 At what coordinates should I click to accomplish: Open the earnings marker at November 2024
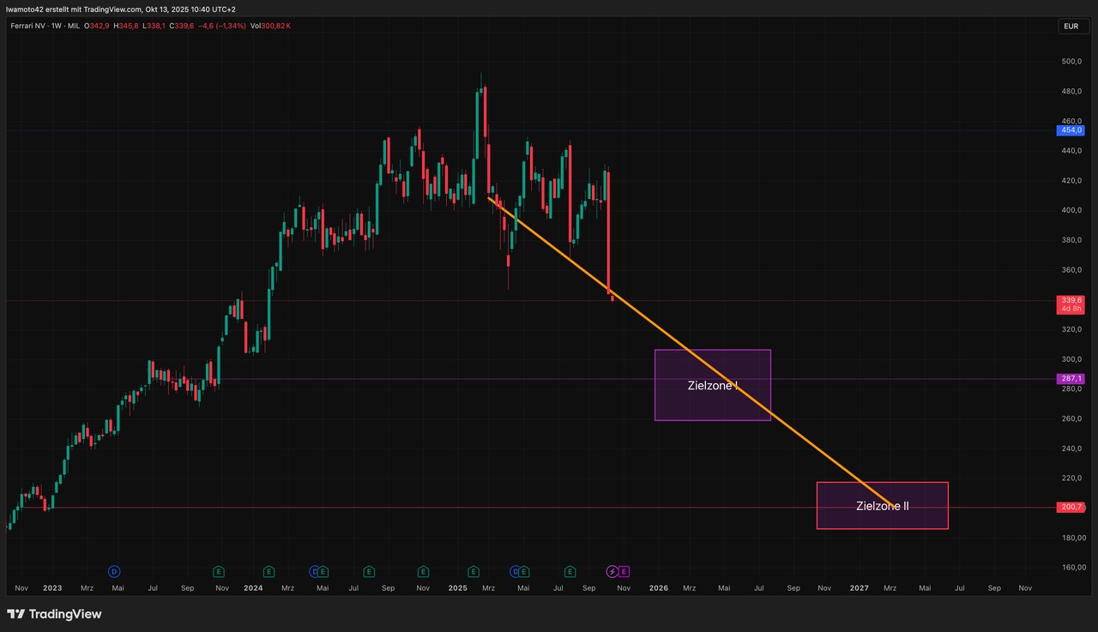coord(423,571)
